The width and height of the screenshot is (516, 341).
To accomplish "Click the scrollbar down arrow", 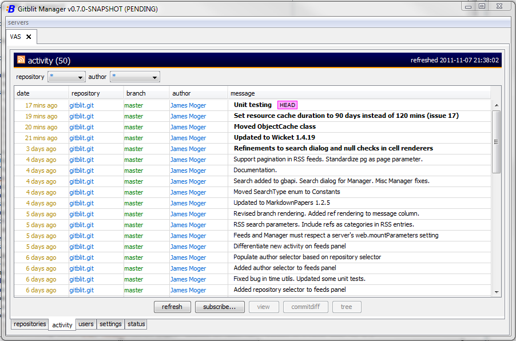I will [497, 292].
